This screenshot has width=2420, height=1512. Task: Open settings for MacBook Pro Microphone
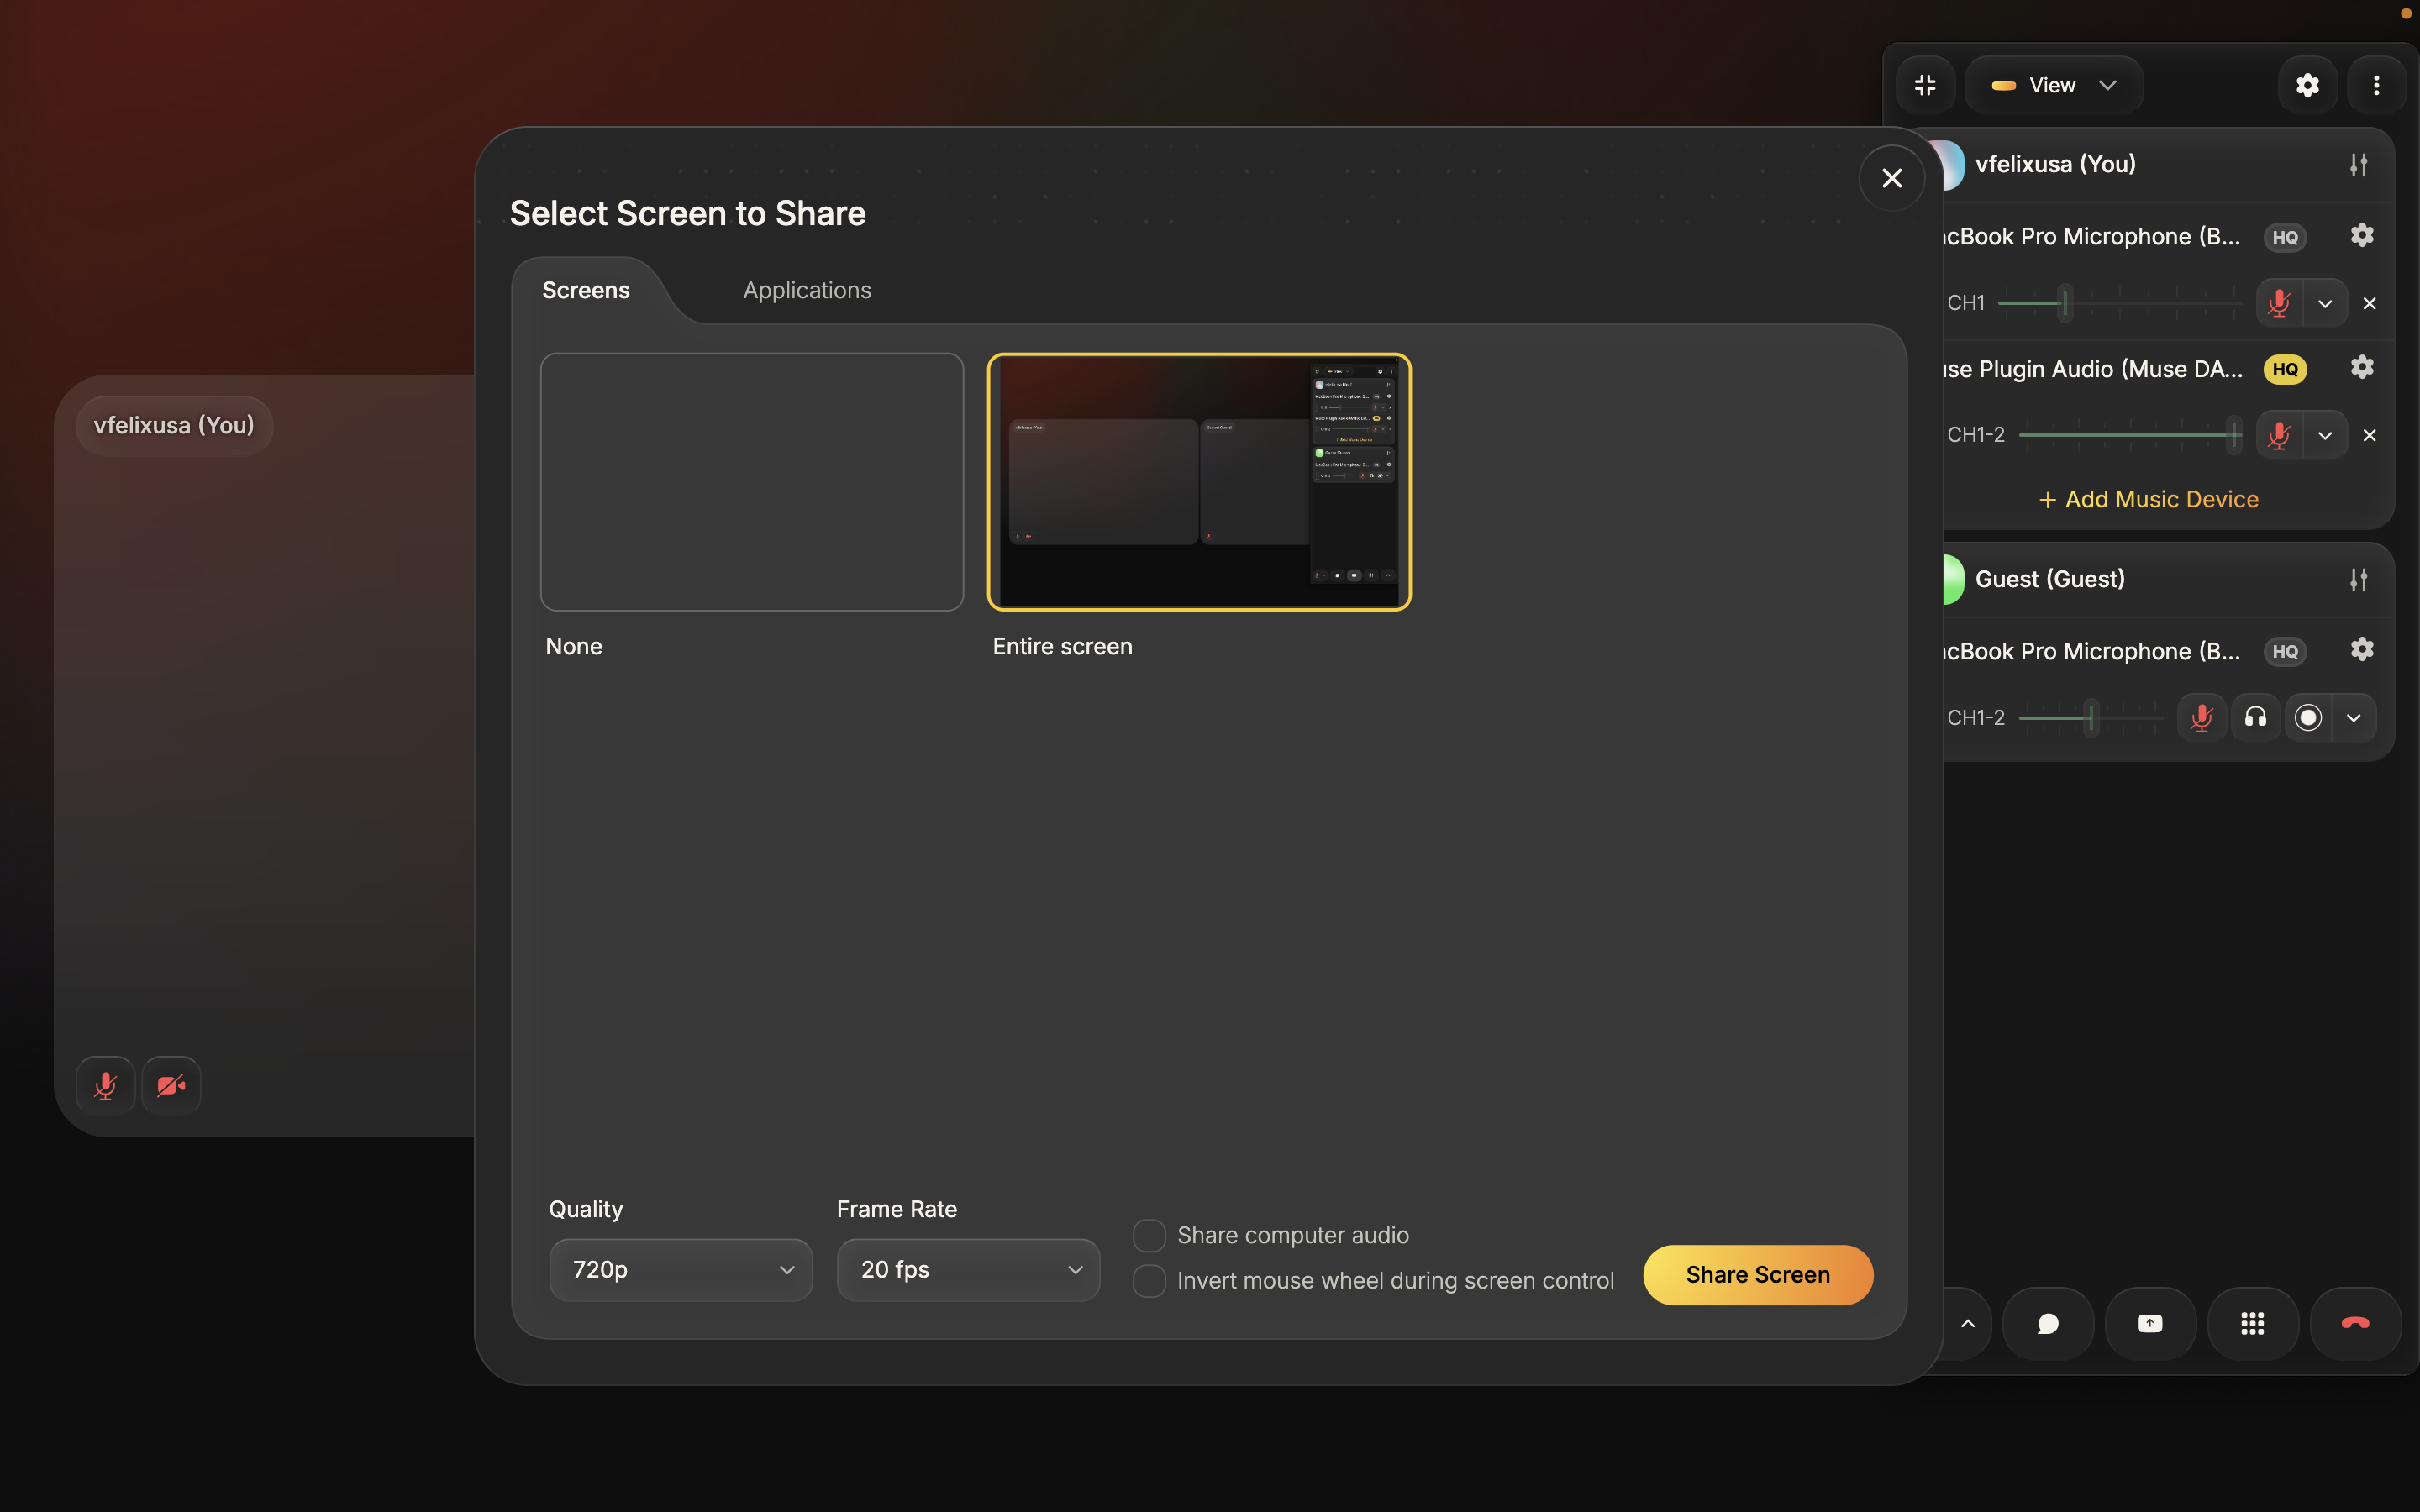point(2362,234)
